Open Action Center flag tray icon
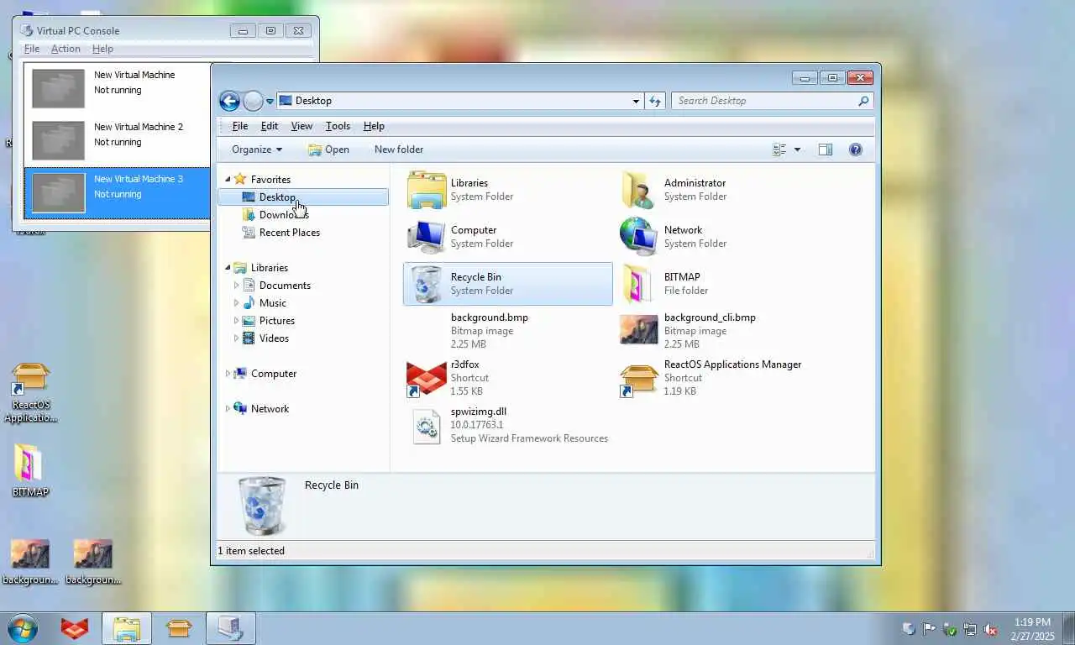This screenshot has width=1075, height=645. (930, 629)
